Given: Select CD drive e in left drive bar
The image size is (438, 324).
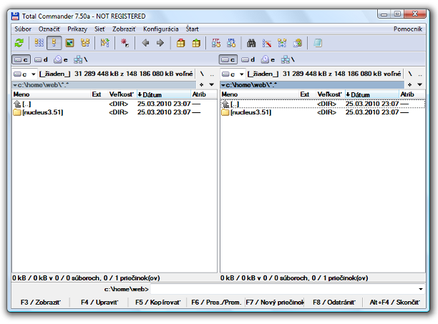Looking at the screenshot, I should point(61,59).
